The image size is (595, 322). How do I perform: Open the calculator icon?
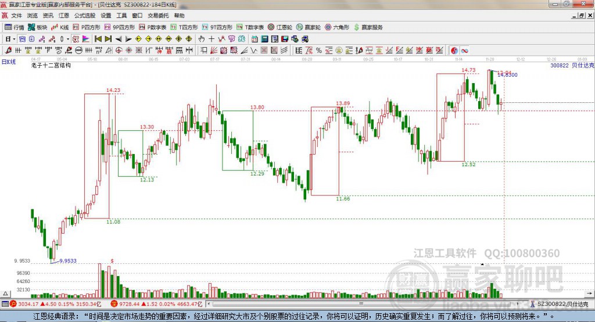264,39
